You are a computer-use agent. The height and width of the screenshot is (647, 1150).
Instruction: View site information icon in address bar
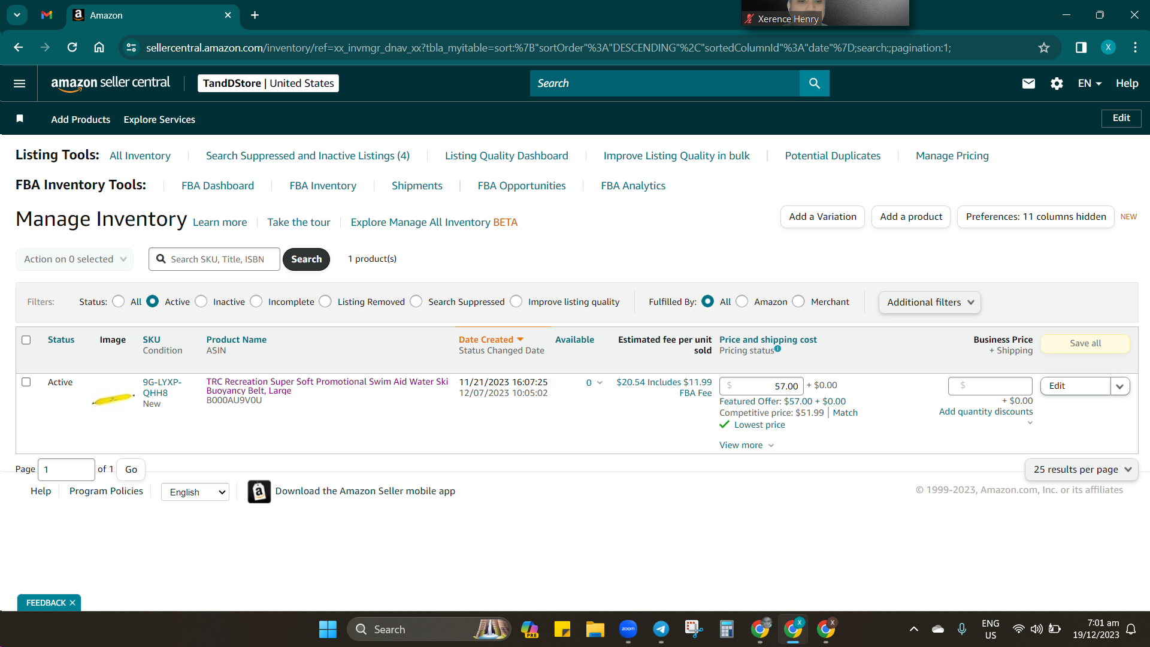click(x=131, y=47)
